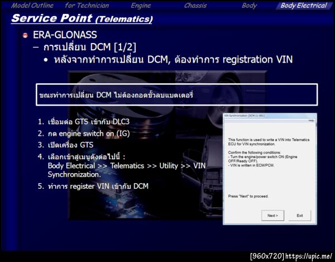The image size is (335, 262).
Task: Click the ERA-GLONASS bullet heading
Action: pos(65,35)
